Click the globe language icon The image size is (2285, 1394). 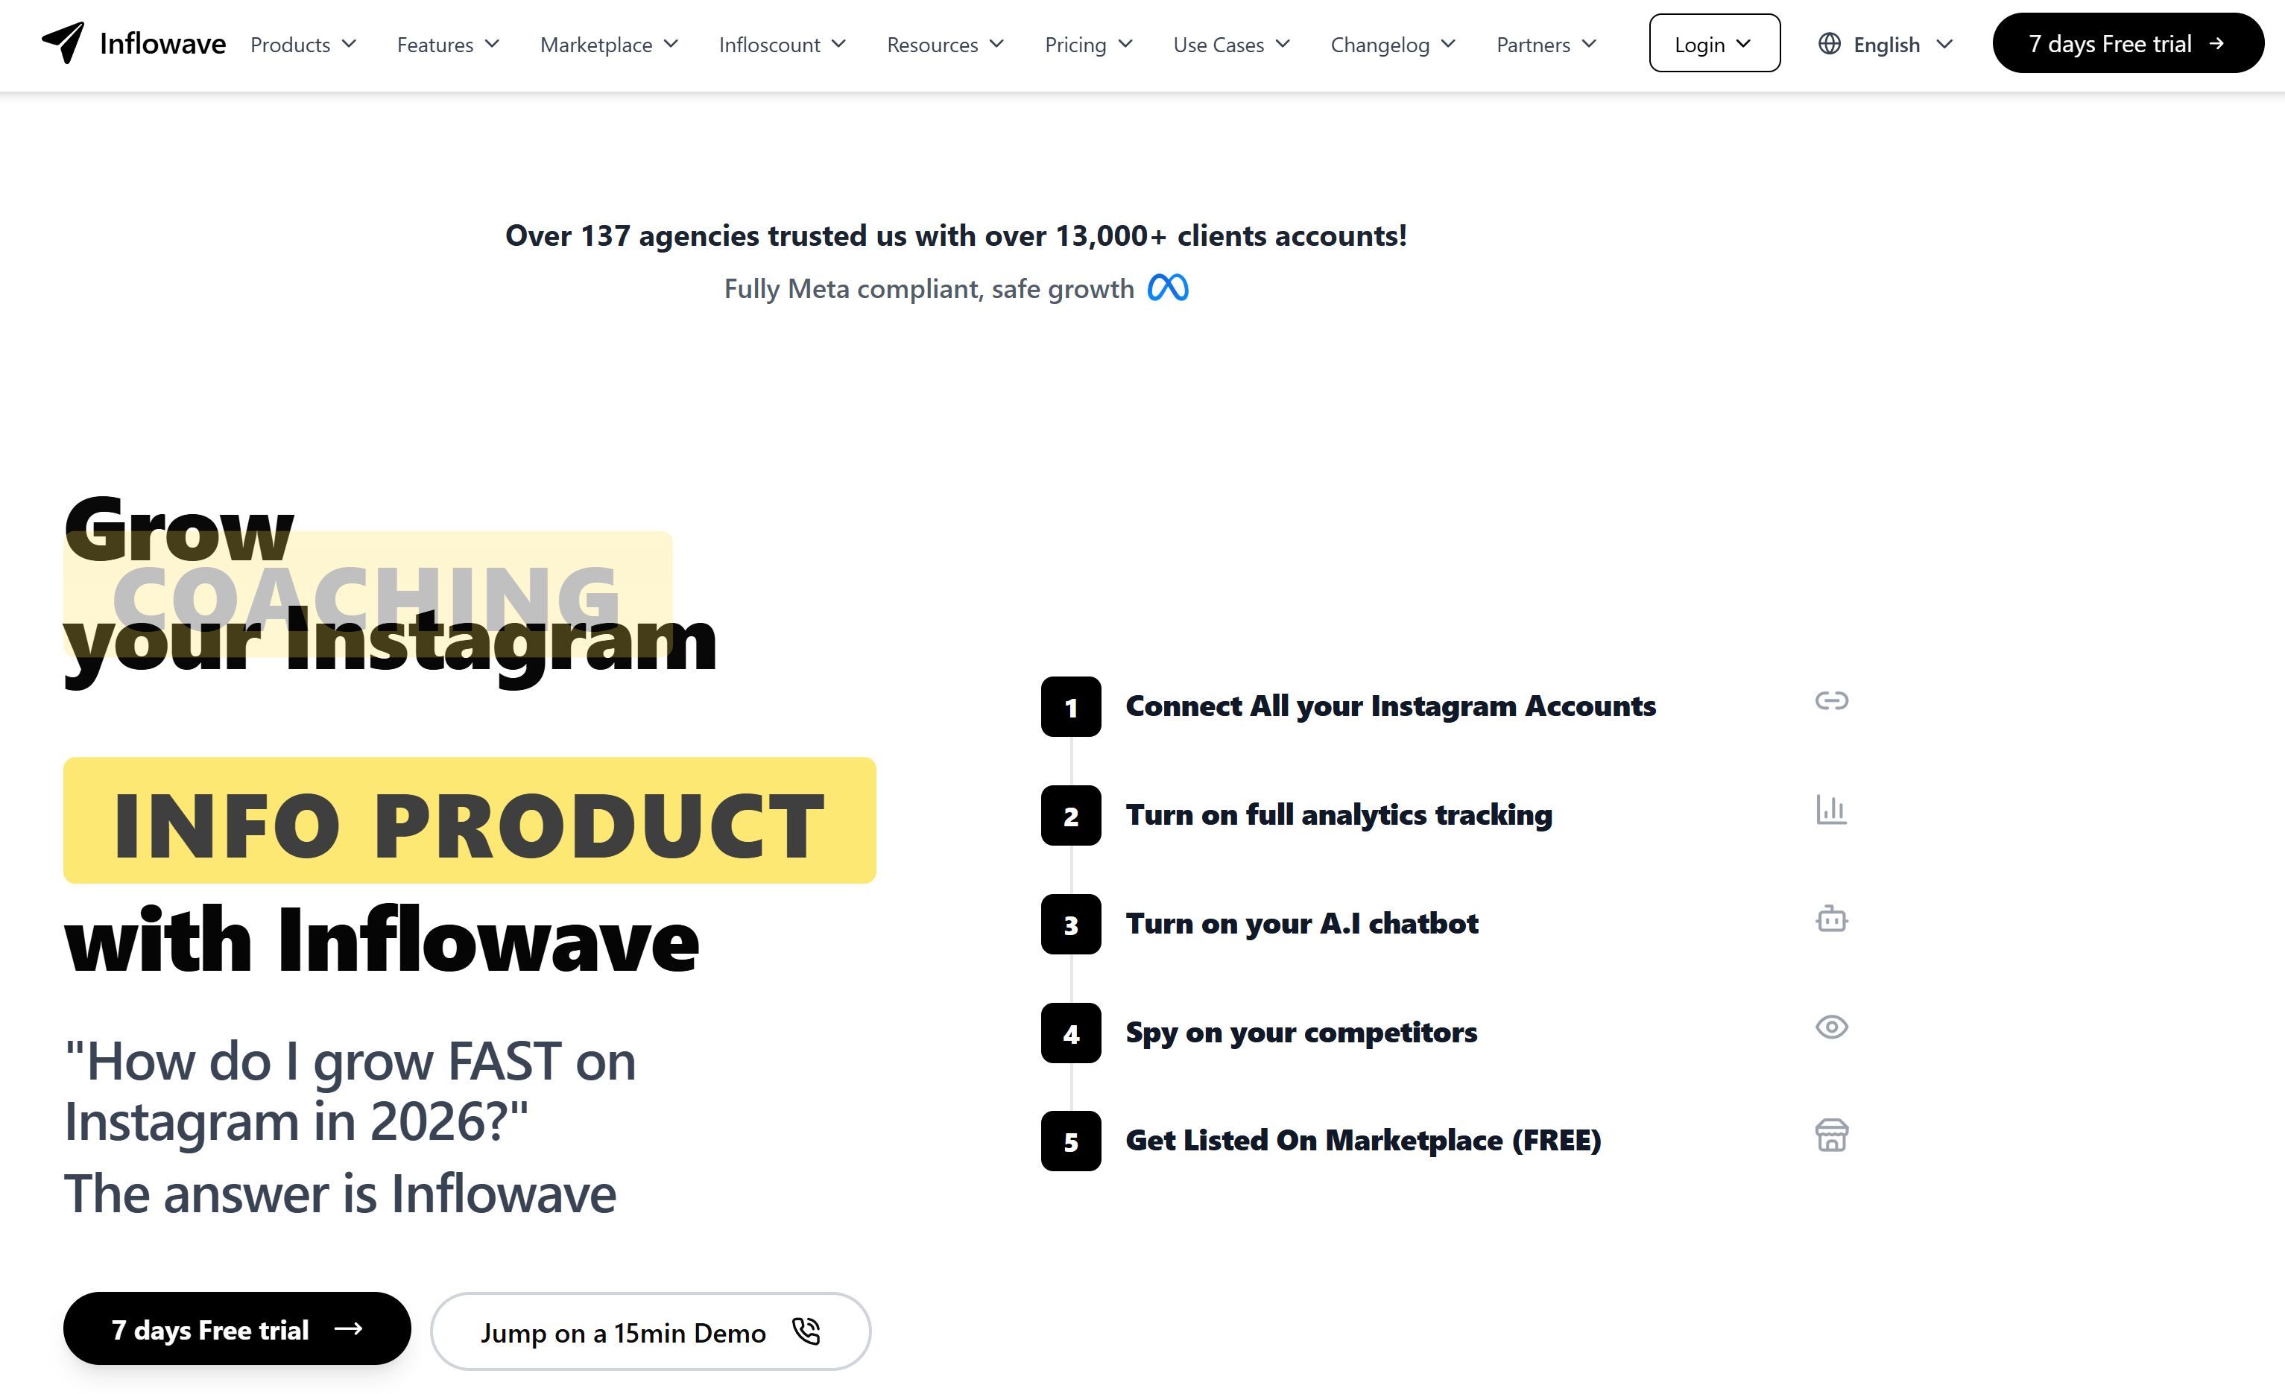coord(1829,43)
